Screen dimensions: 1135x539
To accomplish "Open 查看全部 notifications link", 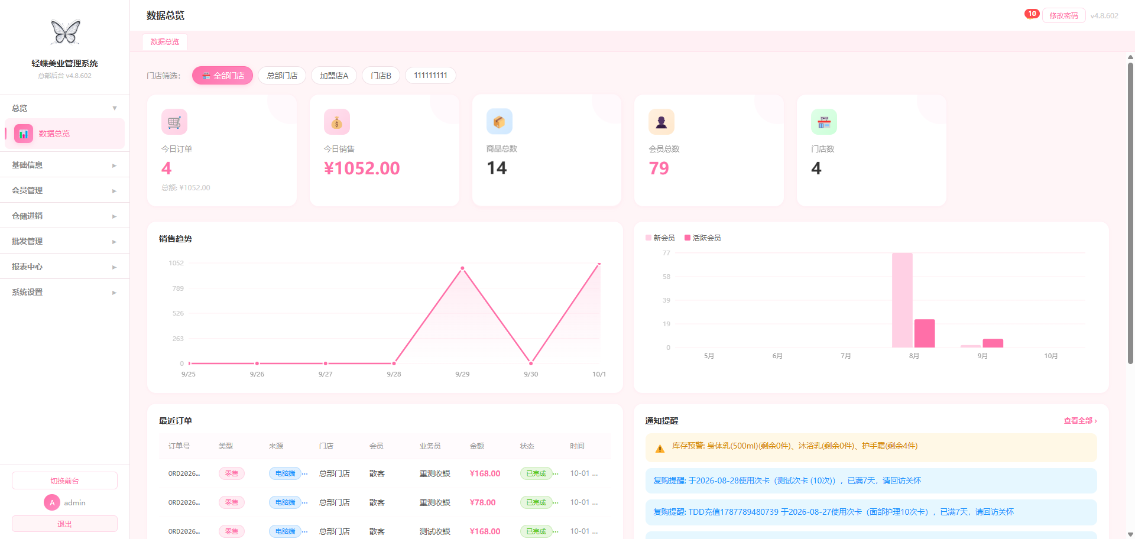I will point(1081,421).
